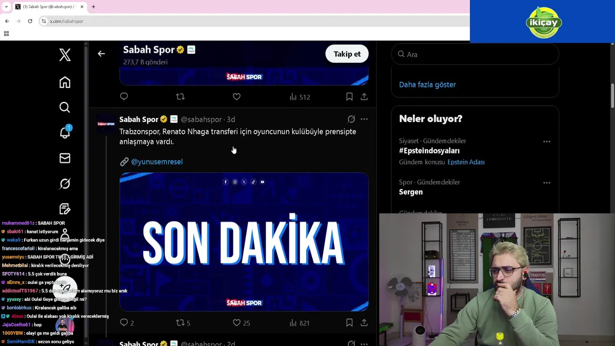Viewport: 615px width, 346px height.
Task: Bookmark the Renato Nhaga tweet
Action: (x=349, y=322)
